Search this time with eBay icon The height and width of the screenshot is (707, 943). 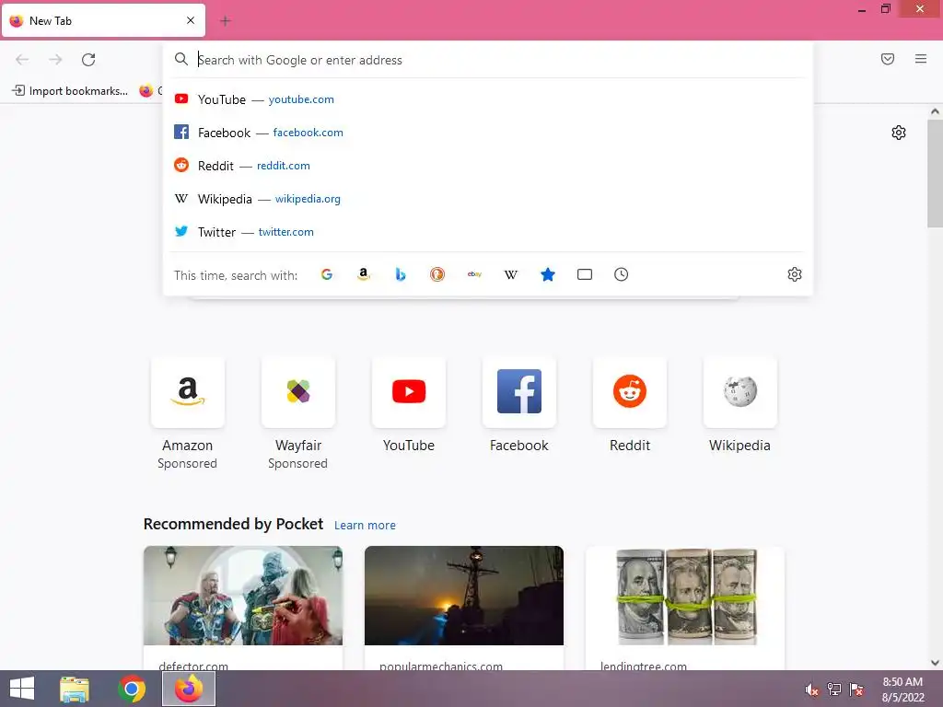click(474, 274)
